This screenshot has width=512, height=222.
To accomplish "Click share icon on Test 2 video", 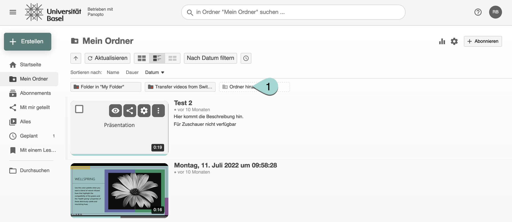I will point(130,111).
